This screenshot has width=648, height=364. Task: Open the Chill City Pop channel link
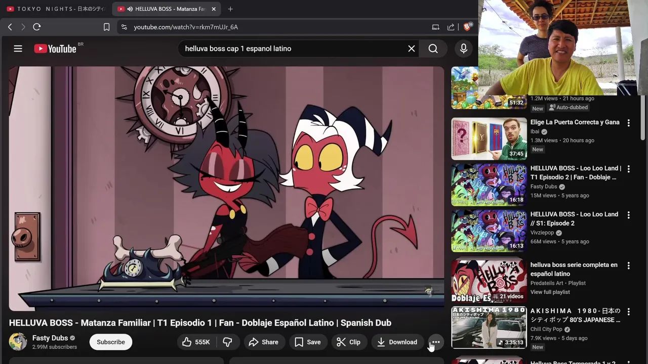click(546, 329)
